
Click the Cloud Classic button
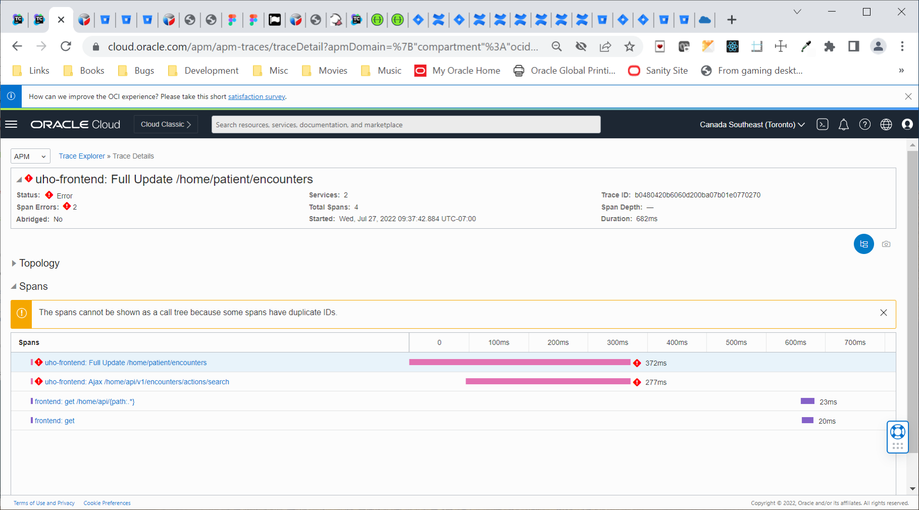166,124
